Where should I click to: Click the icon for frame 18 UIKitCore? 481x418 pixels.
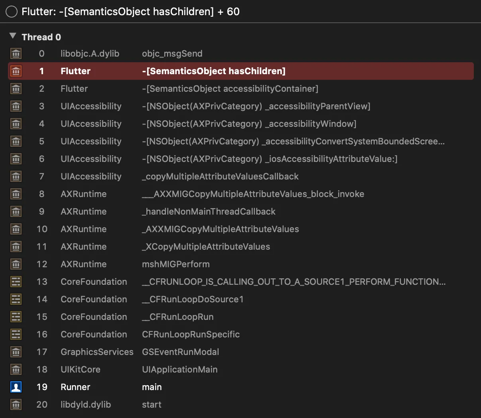[16, 369]
